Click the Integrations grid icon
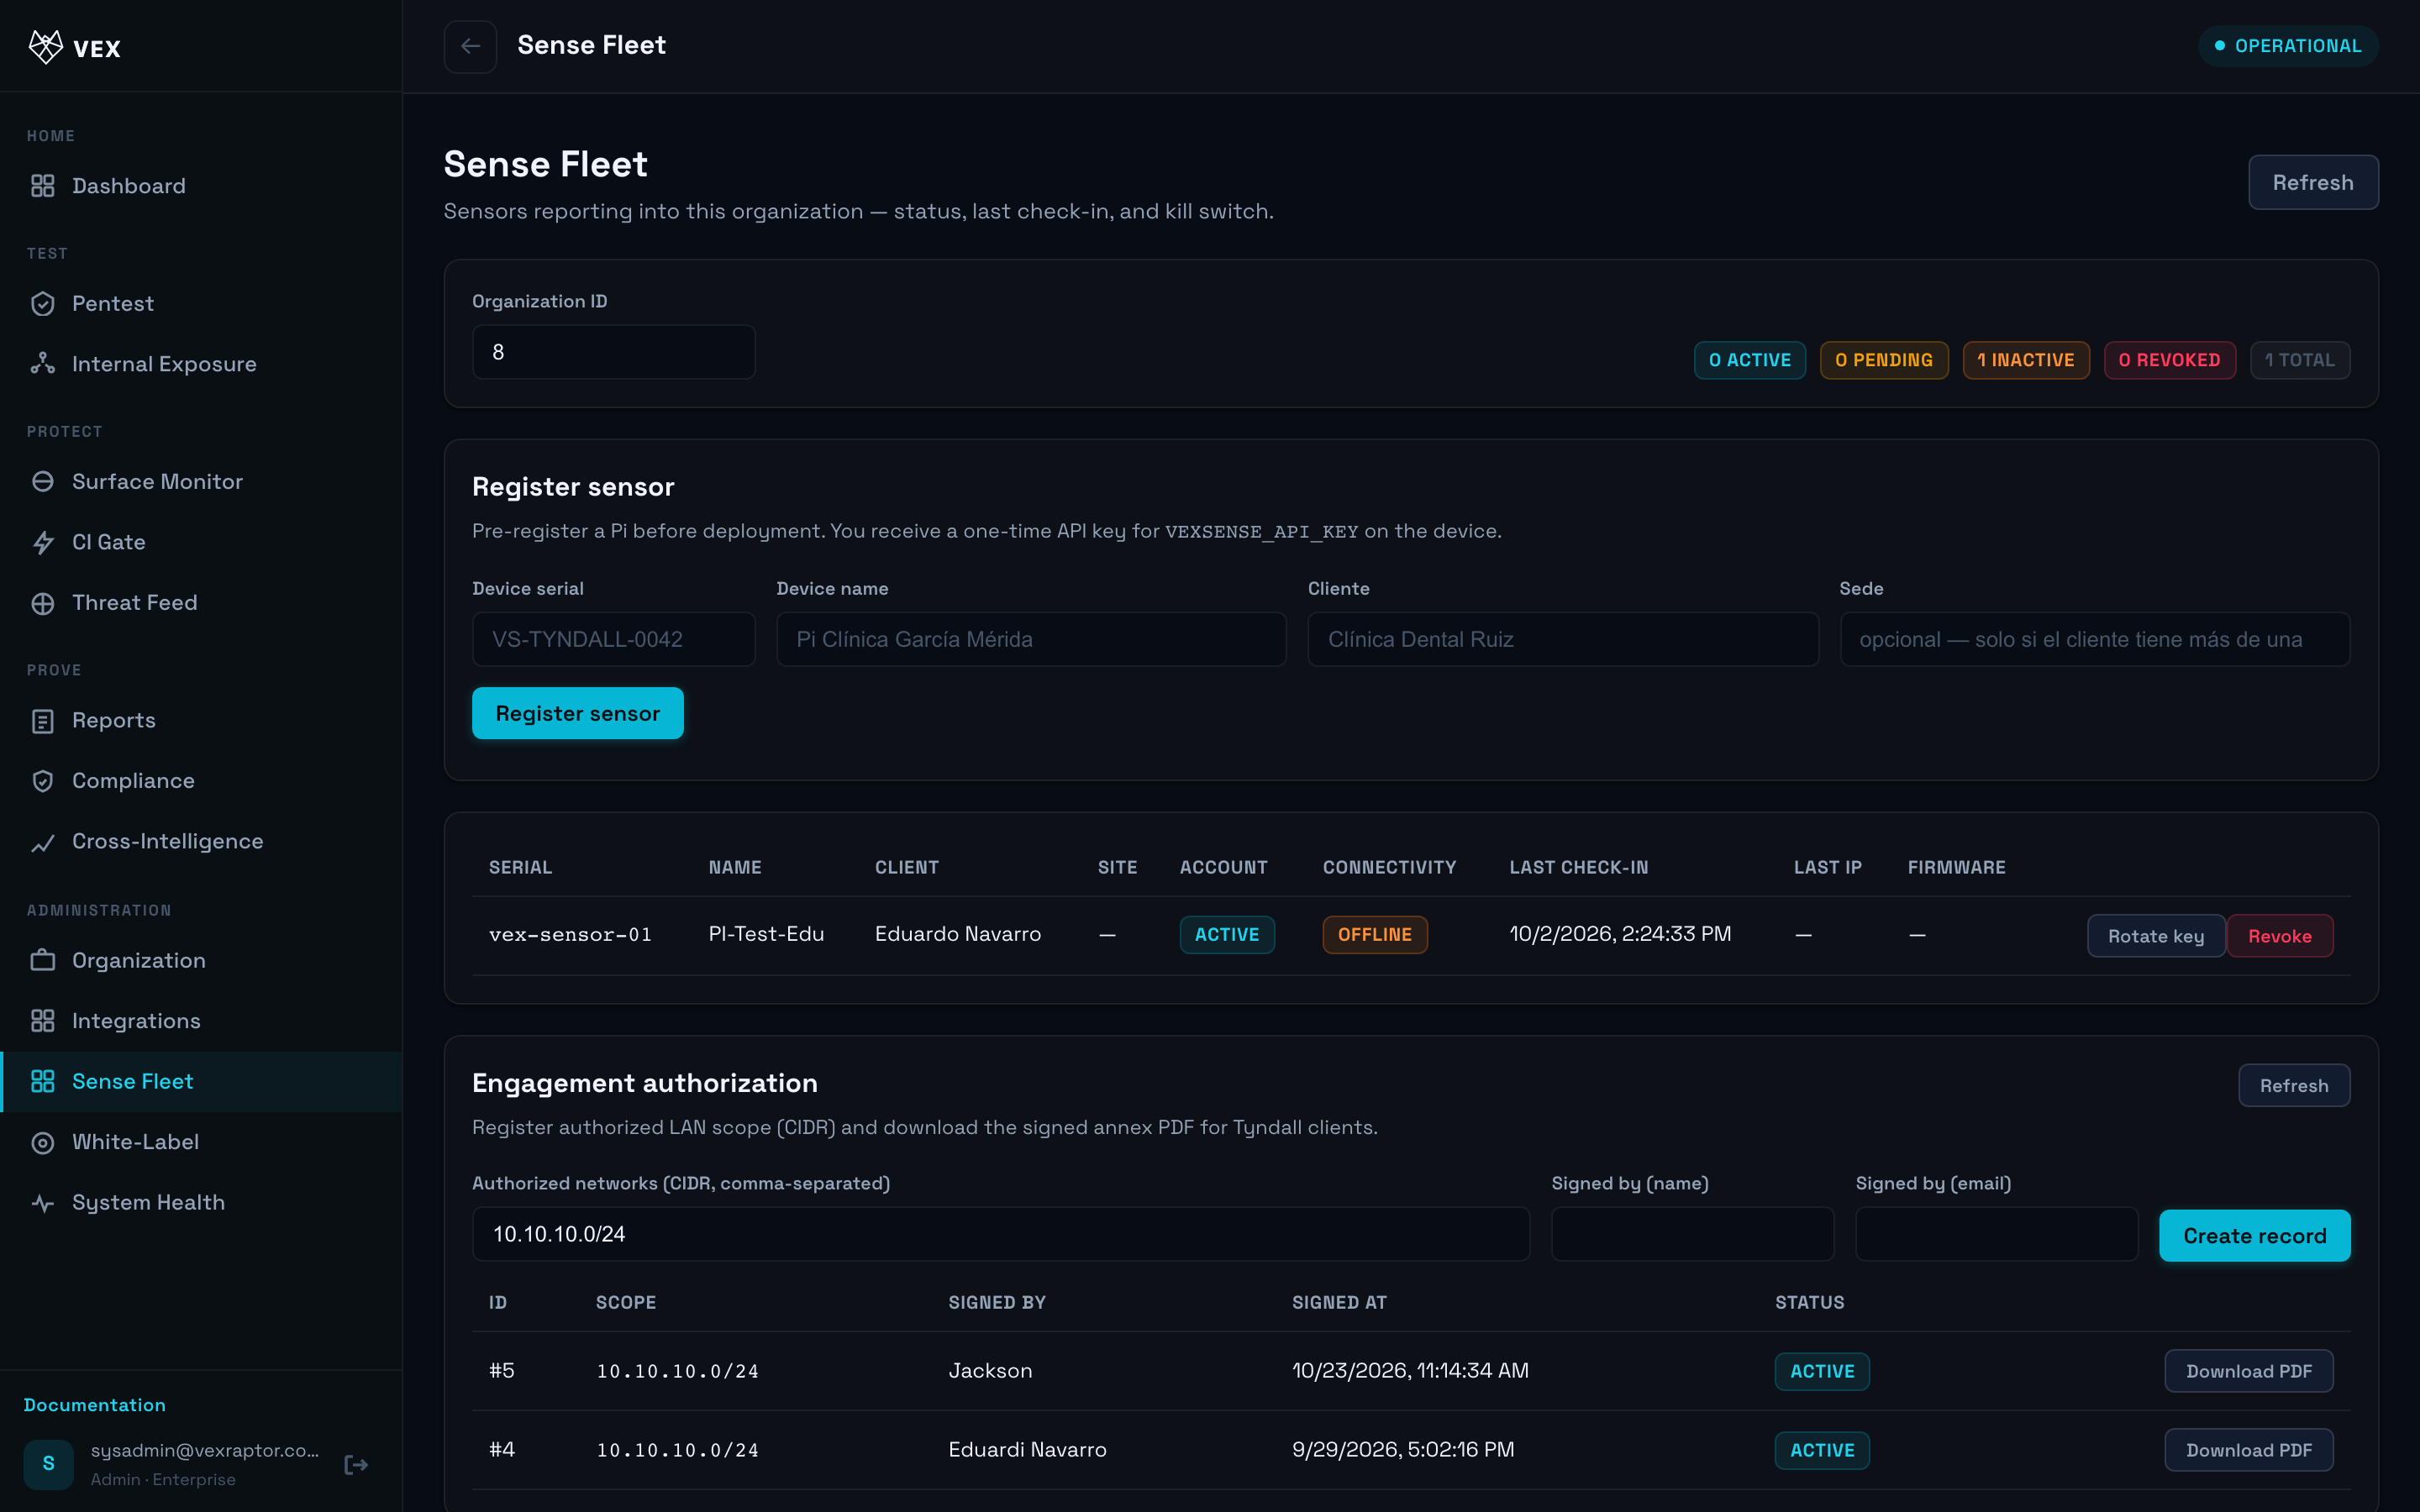2420x1512 pixels. [42, 1021]
